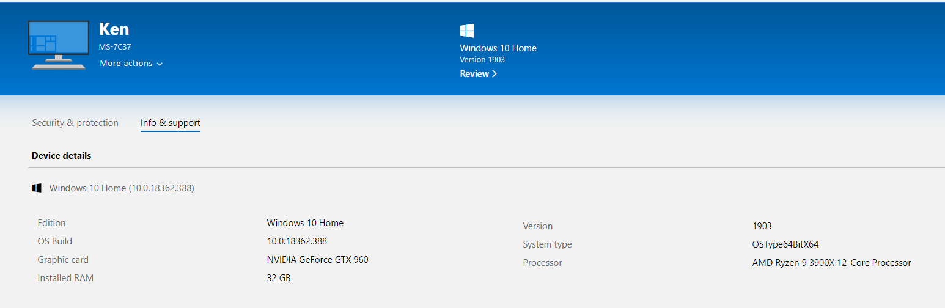Click the 1903 value beside Version label
The width and height of the screenshot is (945, 308).
click(x=762, y=226)
